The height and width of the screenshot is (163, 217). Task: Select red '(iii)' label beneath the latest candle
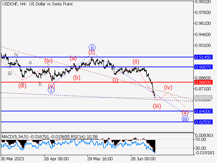click(x=157, y=106)
